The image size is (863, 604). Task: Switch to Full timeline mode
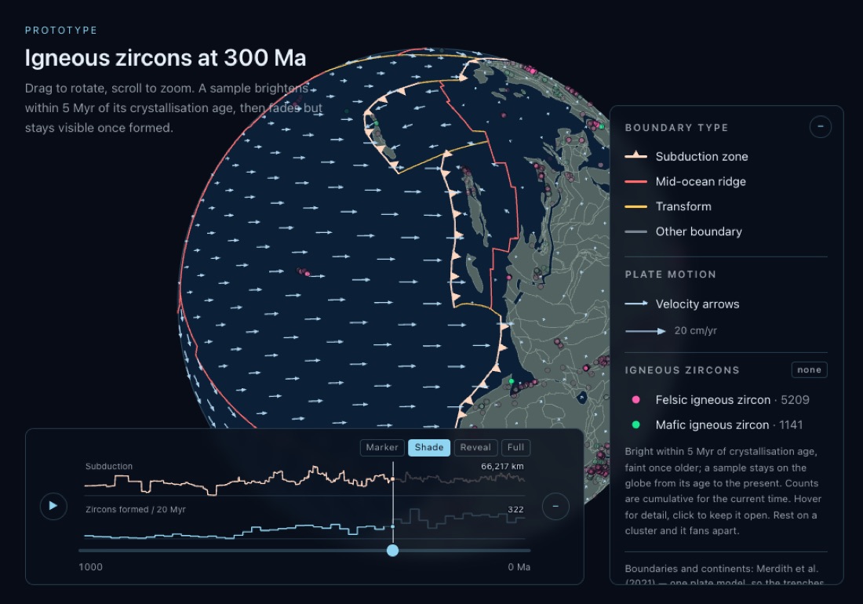[x=515, y=447]
